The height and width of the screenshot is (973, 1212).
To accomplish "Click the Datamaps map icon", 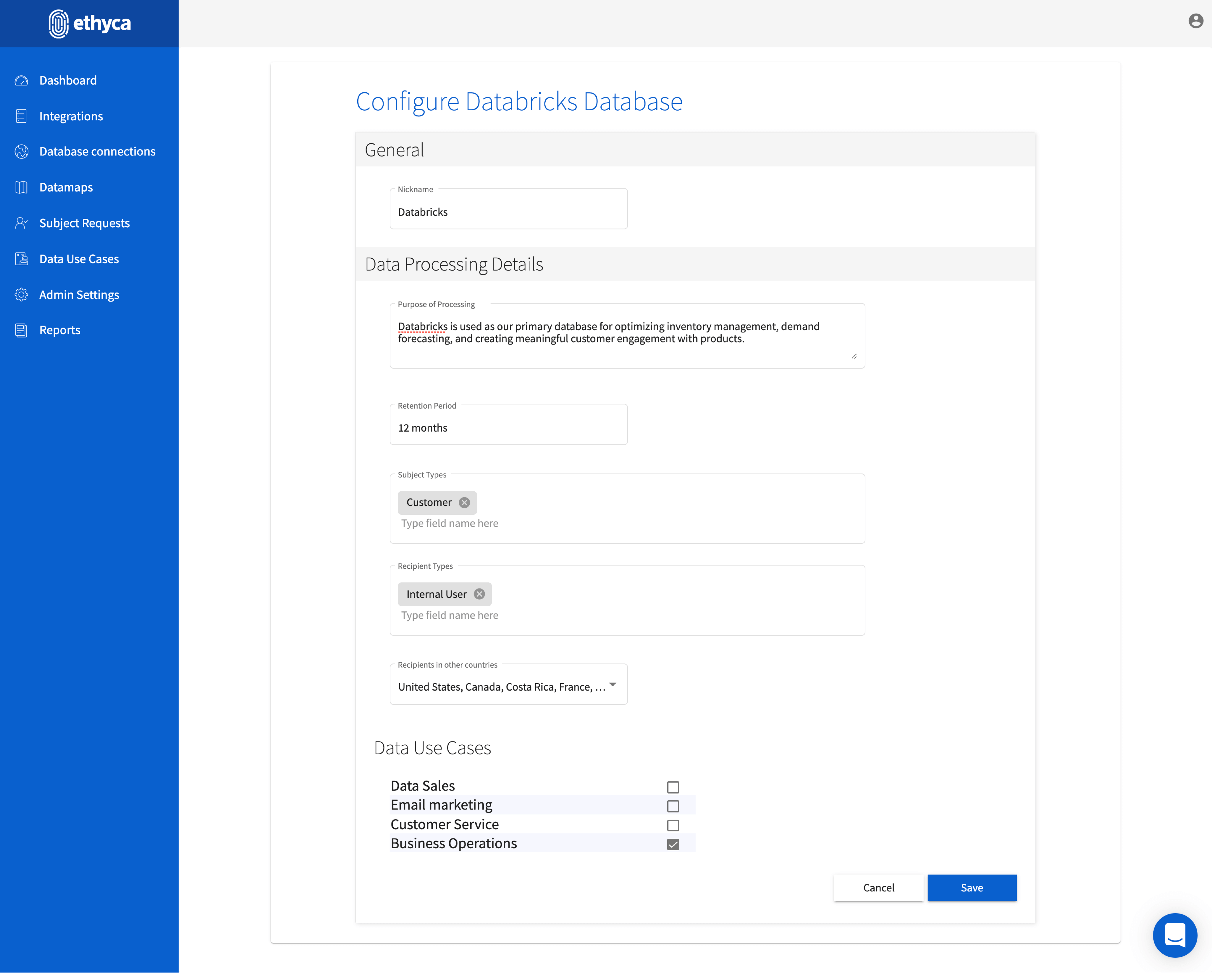I will pyautogui.click(x=21, y=187).
